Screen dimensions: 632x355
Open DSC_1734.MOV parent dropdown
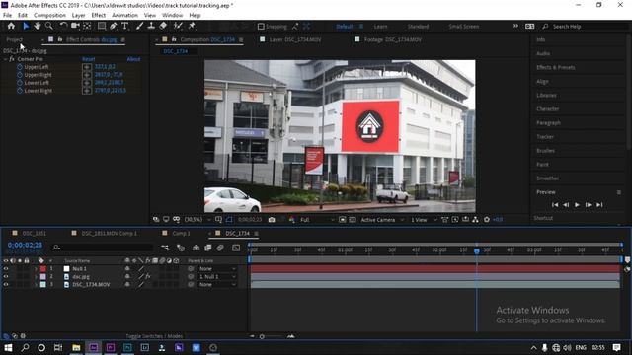click(217, 284)
